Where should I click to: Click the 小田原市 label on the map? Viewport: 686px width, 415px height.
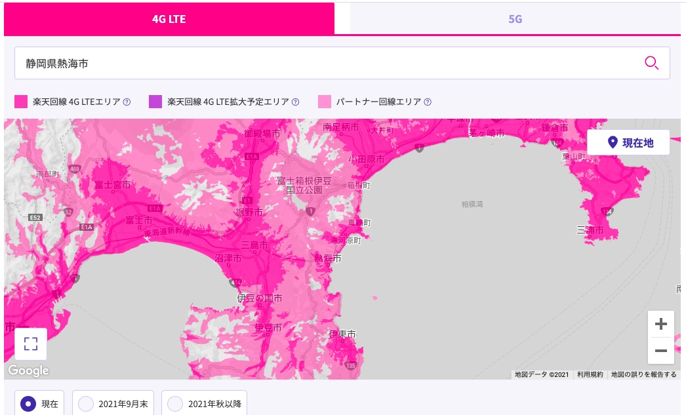[367, 159]
